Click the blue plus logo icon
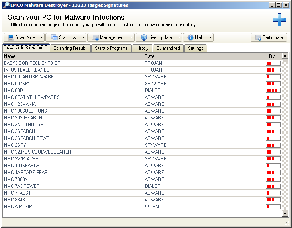 279,20
